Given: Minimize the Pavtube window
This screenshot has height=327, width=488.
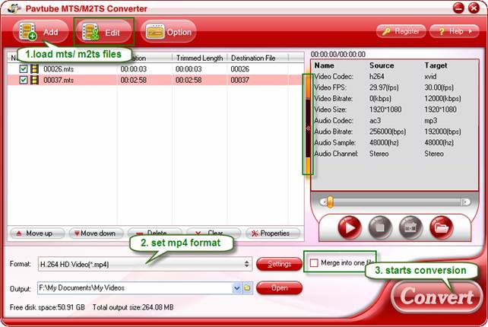Looking at the screenshot, I should click(x=458, y=8).
